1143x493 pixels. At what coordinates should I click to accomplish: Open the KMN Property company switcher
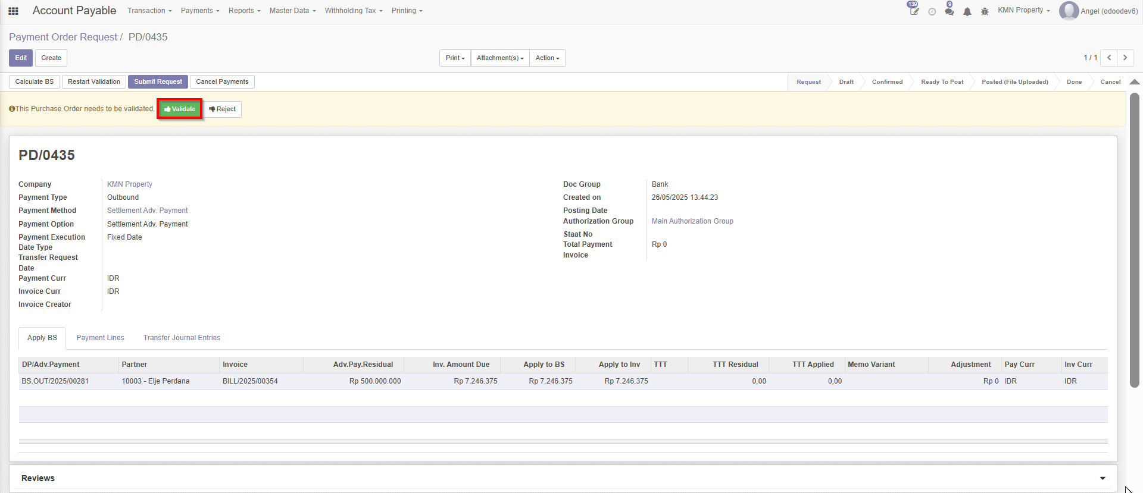pos(1024,10)
